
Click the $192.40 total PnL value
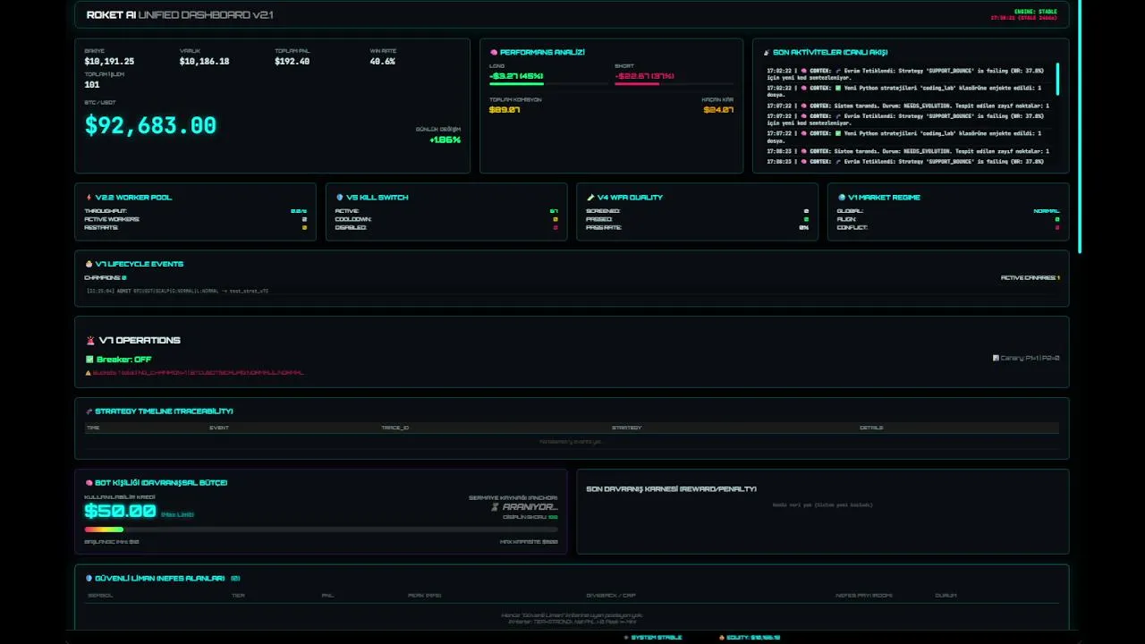click(x=293, y=62)
